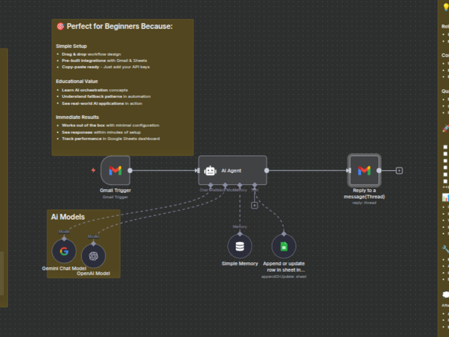Click the 'appendOrUpdate: sheet' subtitle
The width and height of the screenshot is (449, 337).
tap(284, 276)
